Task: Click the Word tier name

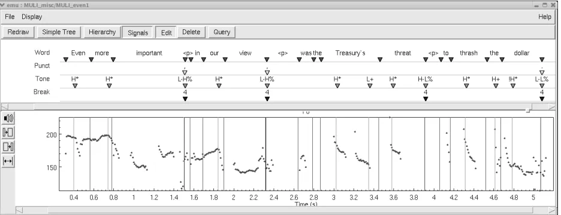Action: pos(42,53)
